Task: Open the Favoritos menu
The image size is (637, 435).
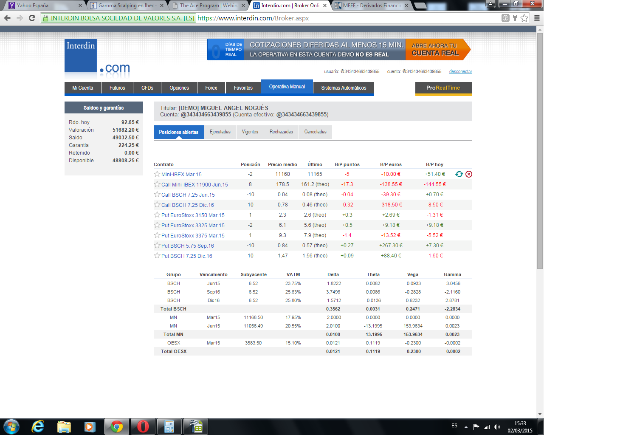Action: [x=243, y=88]
